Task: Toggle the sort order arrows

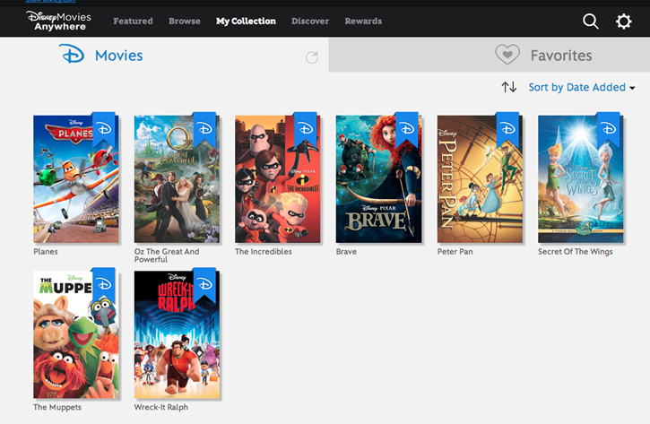Action: [x=509, y=87]
